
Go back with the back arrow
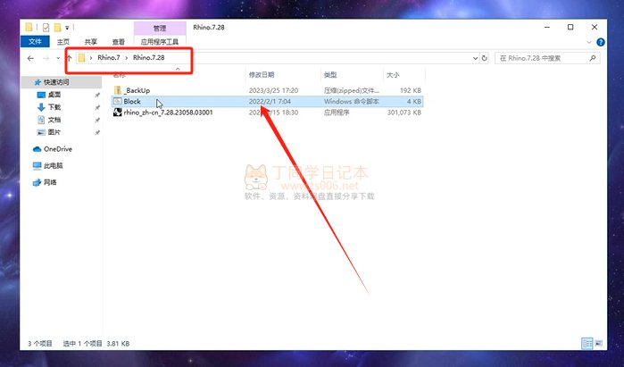30,58
